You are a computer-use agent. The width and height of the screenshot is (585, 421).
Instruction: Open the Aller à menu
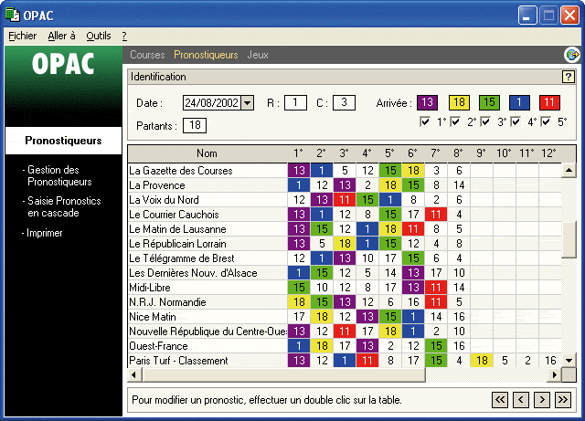click(61, 36)
